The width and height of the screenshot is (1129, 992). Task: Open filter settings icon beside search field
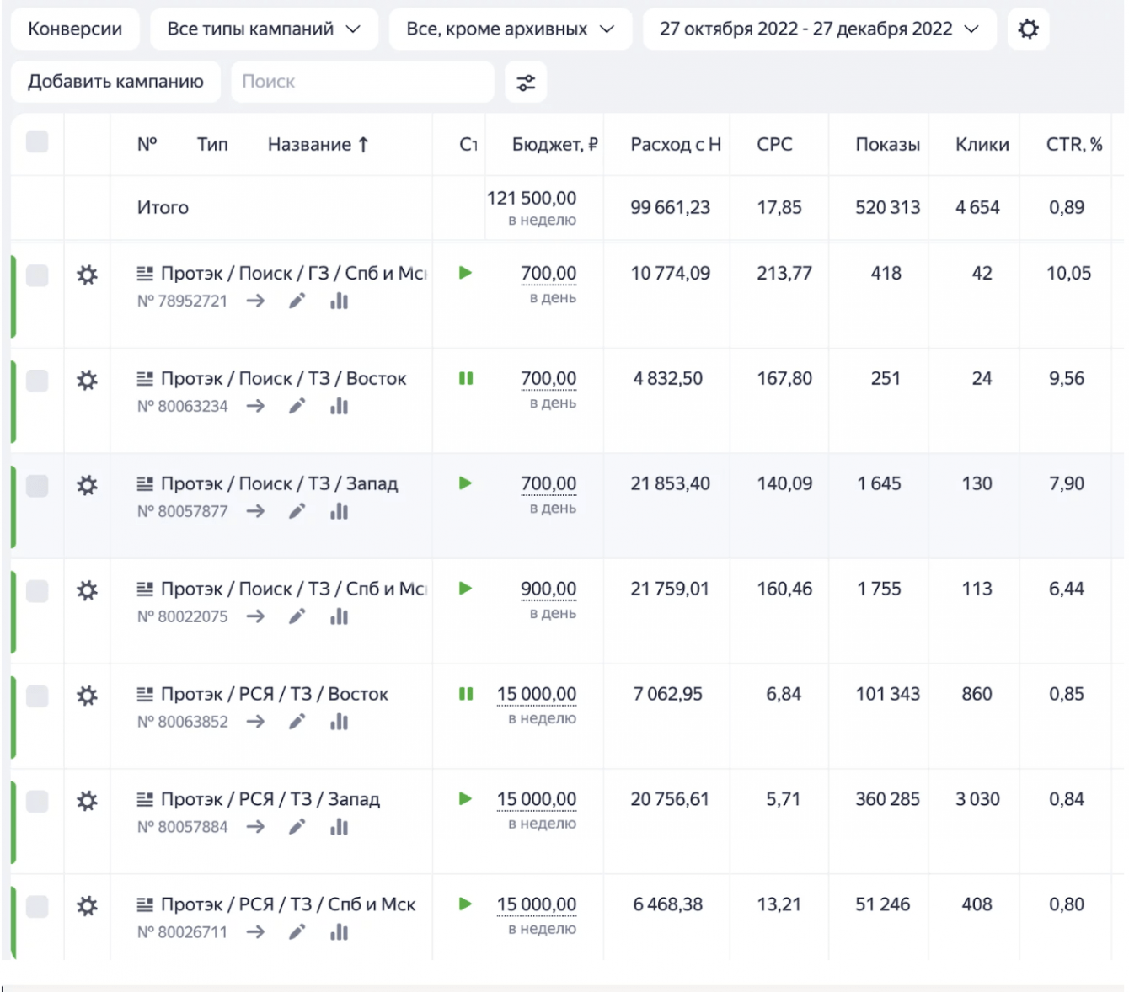point(526,83)
